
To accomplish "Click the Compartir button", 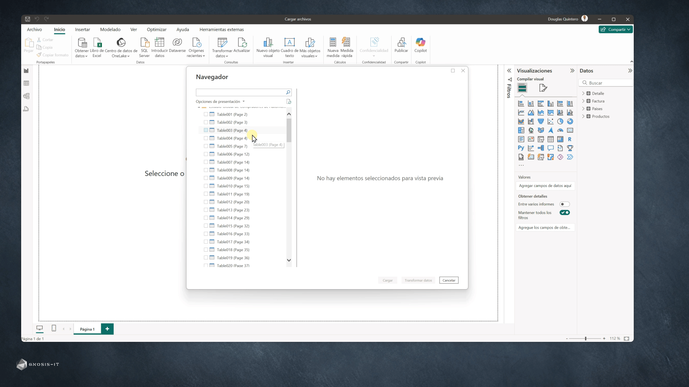I will [x=615, y=29].
